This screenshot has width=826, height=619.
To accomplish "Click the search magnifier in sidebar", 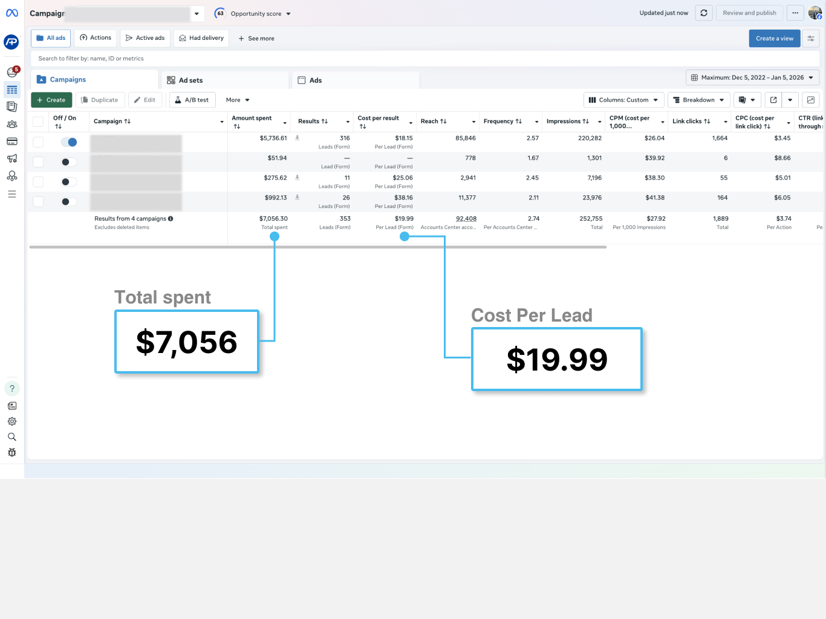I will tap(12, 437).
